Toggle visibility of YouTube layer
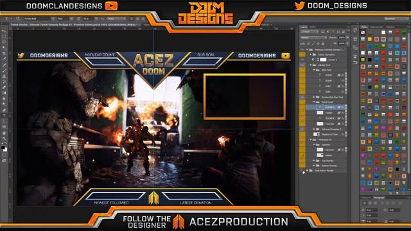The width and height of the screenshot is (411, 231). click(x=302, y=124)
